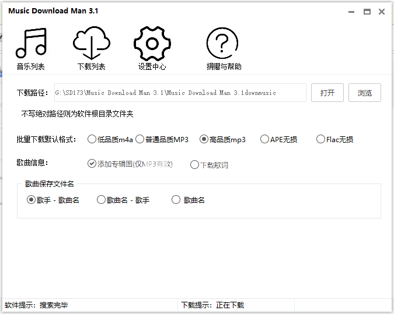Select the 歌曲名 only filename format
394x314 pixels.
click(176, 200)
